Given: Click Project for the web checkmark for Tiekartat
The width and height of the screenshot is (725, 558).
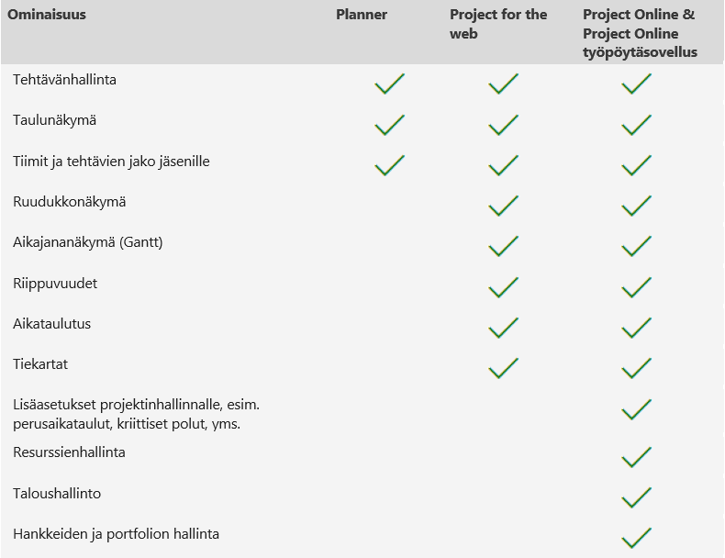Looking at the screenshot, I should [503, 369].
